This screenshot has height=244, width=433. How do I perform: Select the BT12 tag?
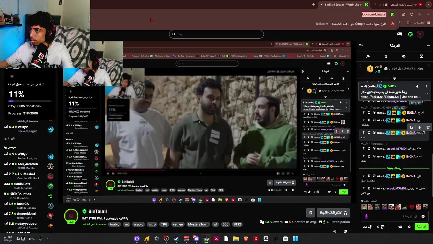(237, 224)
